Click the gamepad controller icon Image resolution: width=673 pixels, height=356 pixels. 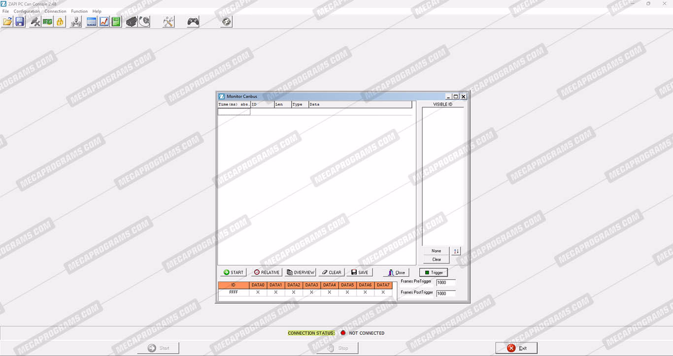tap(193, 22)
